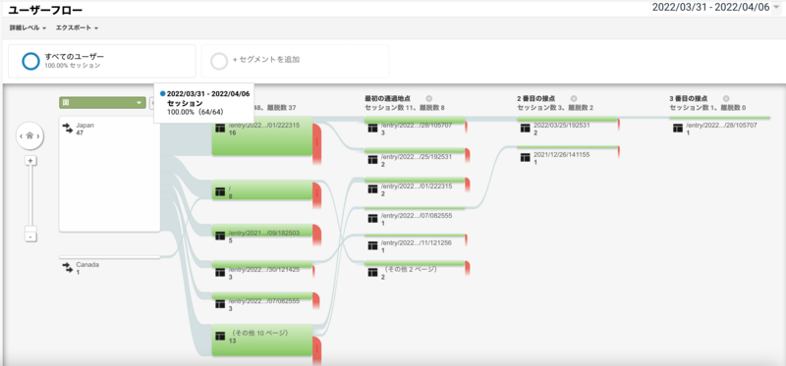Screen dimensions: 786x366
Task: Remove the 2 番目の接点 column
Action: click(574, 99)
